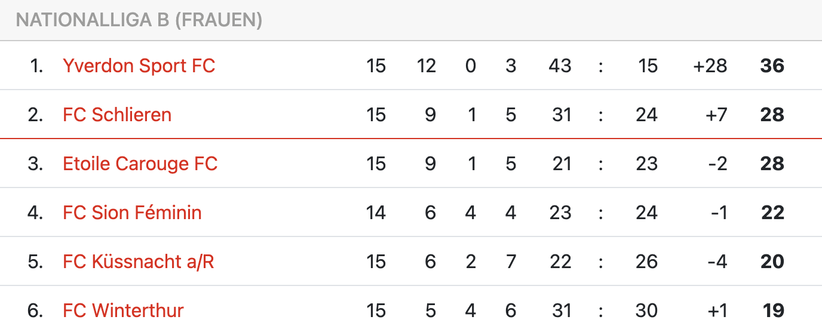Screen dimensions: 822x332
Task: Select the Etoile Carouge FC link
Action: pos(140,164)
